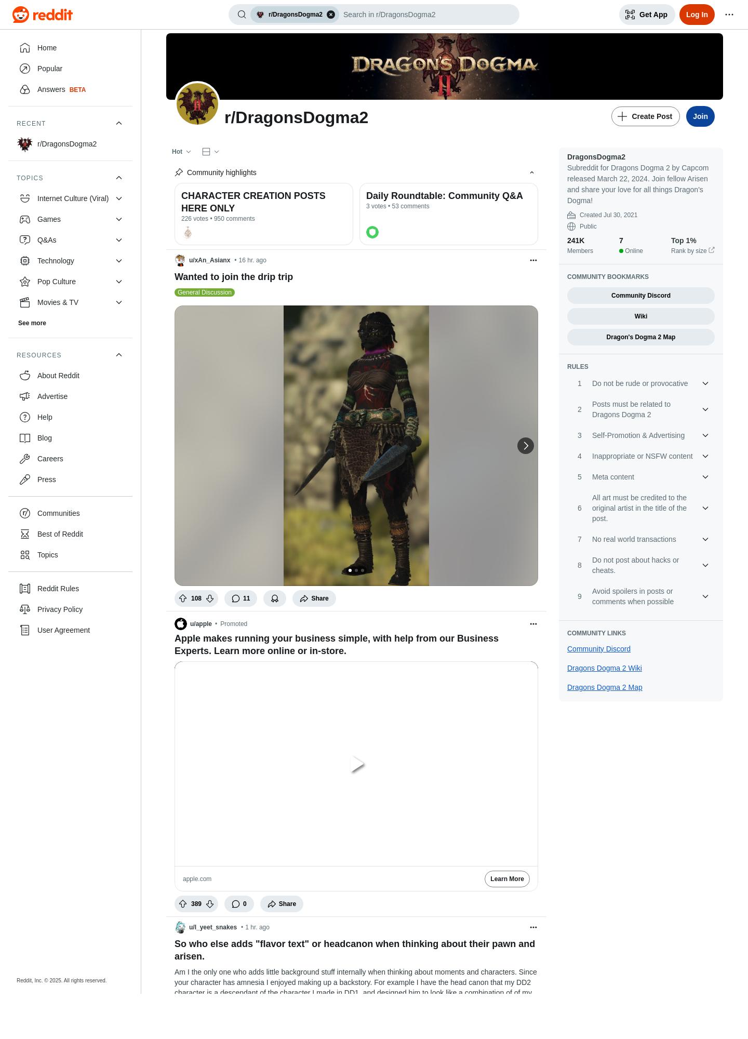This screenshot has width=748, height=1039.
Task: Open options for Apple promoted post
Action: pyautogui.click(x=533, y=624)
